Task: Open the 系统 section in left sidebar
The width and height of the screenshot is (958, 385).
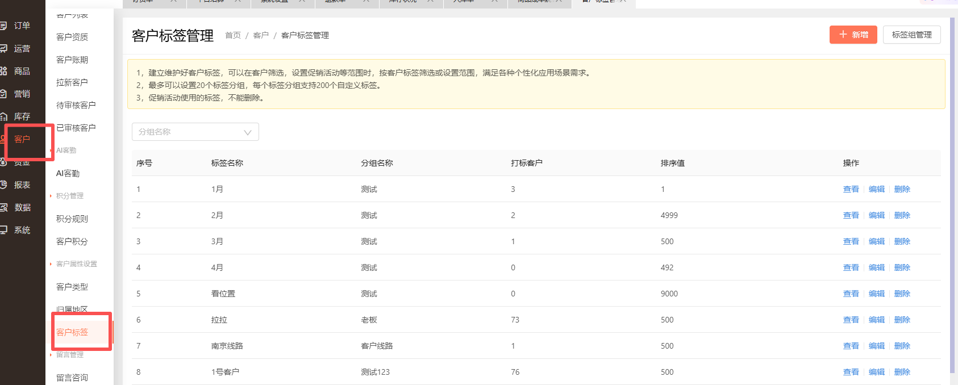Action: (22, 230)
